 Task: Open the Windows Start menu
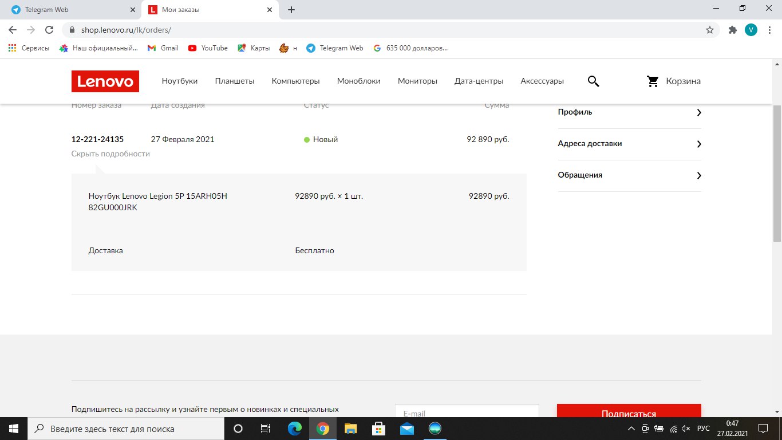(13, 429)
